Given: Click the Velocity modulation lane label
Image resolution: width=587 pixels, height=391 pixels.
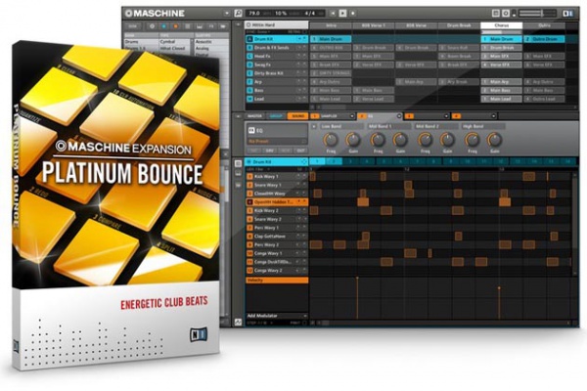Looking at the screenshot, I should pos(277,280).
